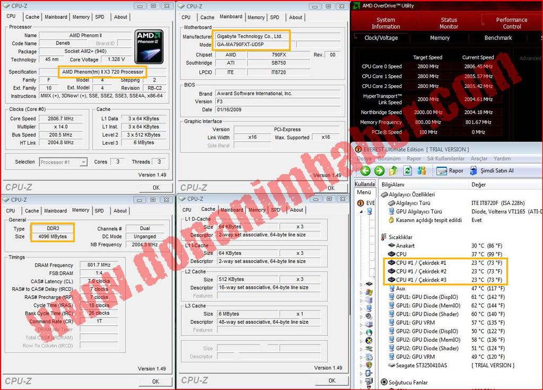Image resolution: width=543 pixels, height=390 pixels.
Task: Open the Performance Control tab in AMD OverDrive
Action: coord(512,23)
